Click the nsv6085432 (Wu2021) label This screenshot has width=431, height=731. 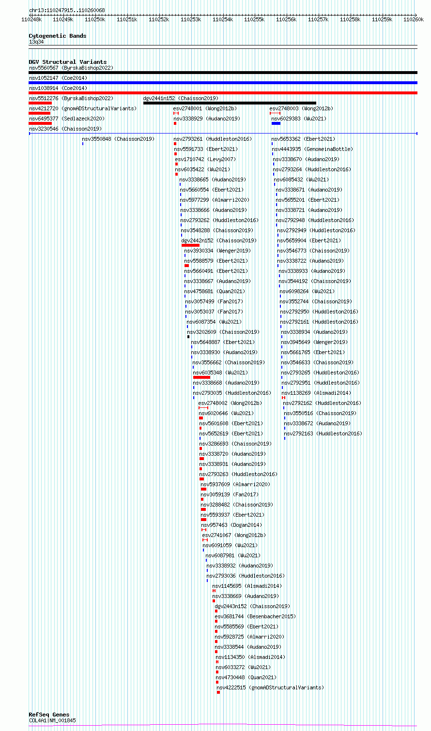pyautogui.click(x=301, y=179)
